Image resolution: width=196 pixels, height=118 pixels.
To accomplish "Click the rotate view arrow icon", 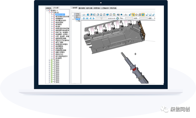I will [147, 15].
